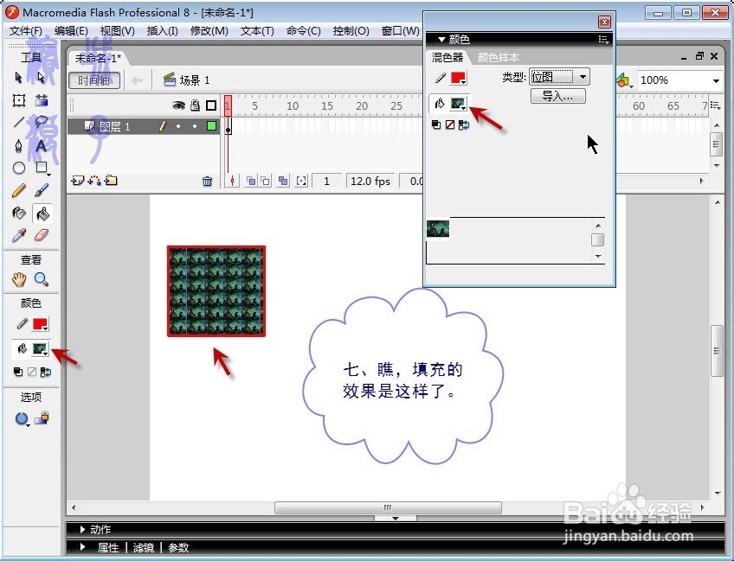Open the 100% zoom level dropdown

[x=714, y=80]
